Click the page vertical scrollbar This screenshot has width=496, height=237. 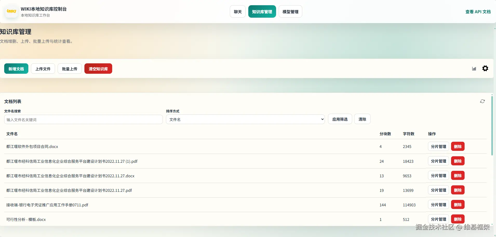coord(492,126)
